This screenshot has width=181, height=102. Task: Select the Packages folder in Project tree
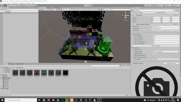(6, 89)
